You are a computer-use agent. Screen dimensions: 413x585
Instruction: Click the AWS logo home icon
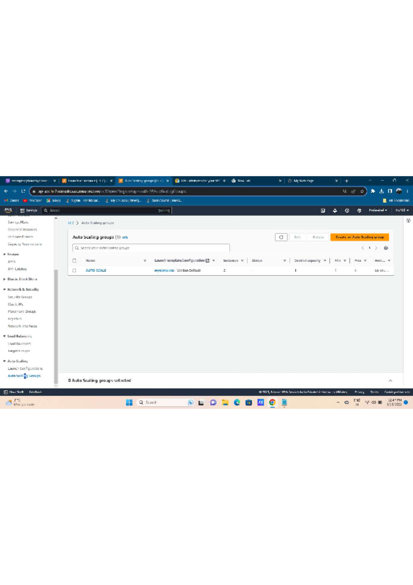(x=8, y=210)
